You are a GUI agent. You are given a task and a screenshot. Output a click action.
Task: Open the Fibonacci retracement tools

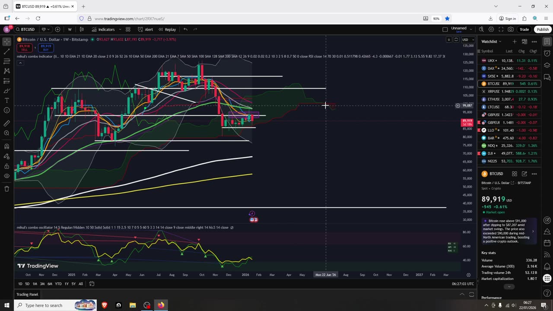pos(7,61)
